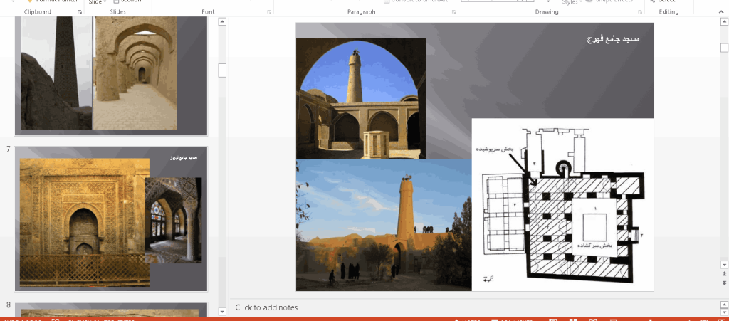The height and width of the screenshot is (321, 729).
Task: Open the Clipboard group dialog launcher
Action: point(80,12)
